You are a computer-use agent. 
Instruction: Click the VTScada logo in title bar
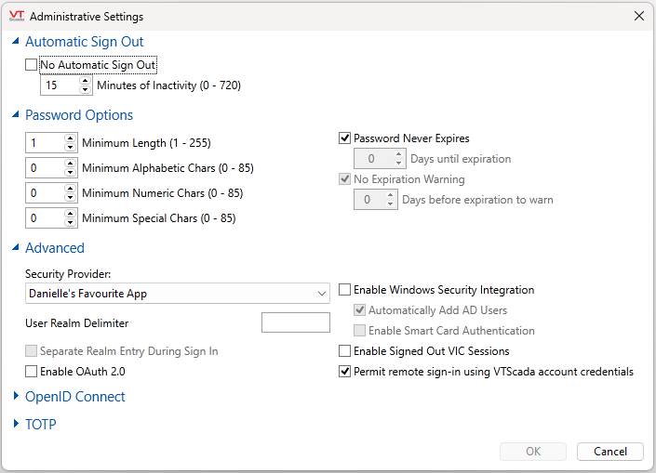tap(17, 17)
